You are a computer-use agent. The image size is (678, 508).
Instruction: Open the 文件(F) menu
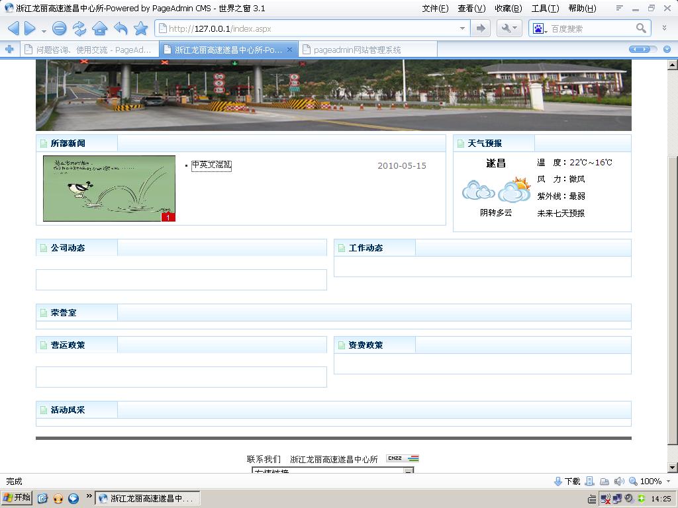click(x=435, y=8)
